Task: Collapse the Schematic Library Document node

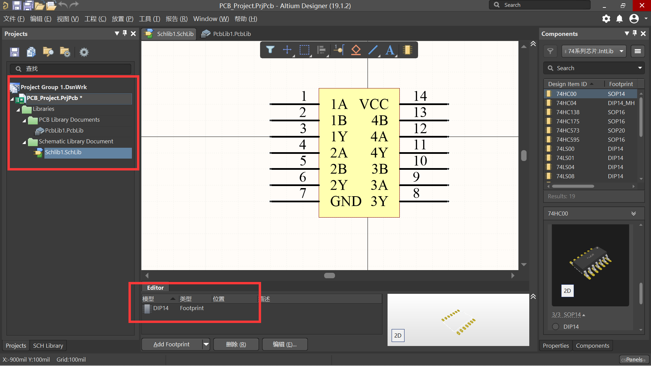Action: (x=24, y=142)
